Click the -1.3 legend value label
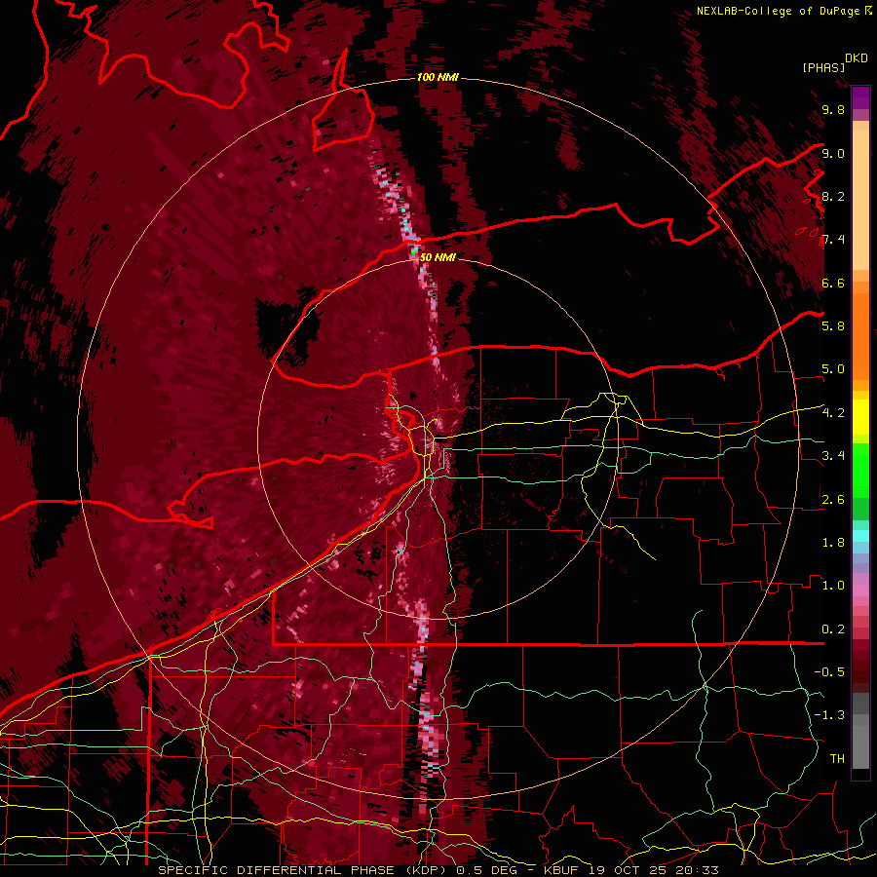This screenshot has height=877, width=877. tap(829, 715)
